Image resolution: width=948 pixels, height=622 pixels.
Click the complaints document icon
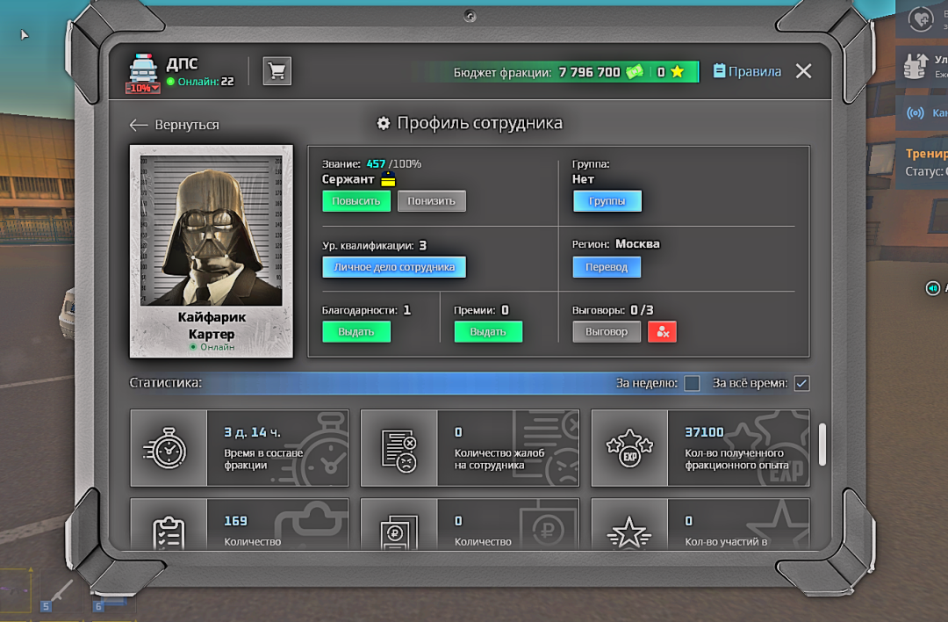[399, 450]
